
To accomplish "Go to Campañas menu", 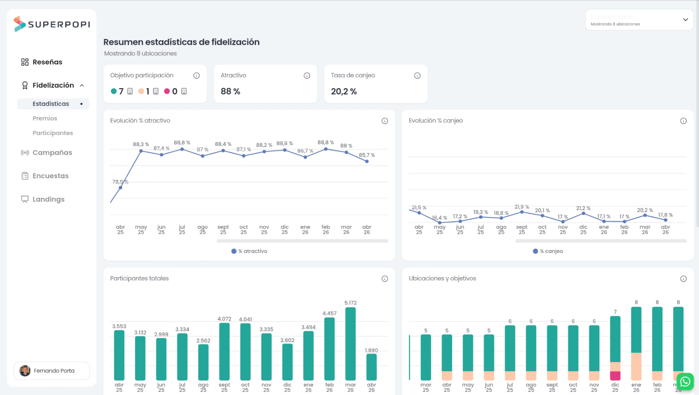I will [x=52, y=153].
